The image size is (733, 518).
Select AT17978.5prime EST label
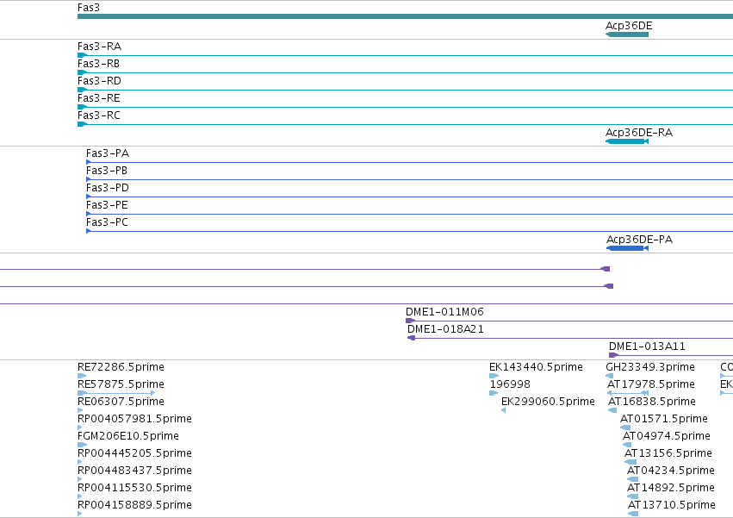click(650, 384)
